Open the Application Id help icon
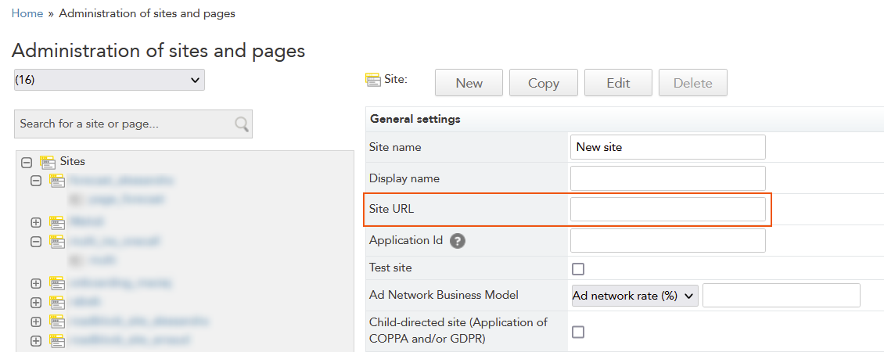This screenshot has height=352, width=884. click(458, 241)
